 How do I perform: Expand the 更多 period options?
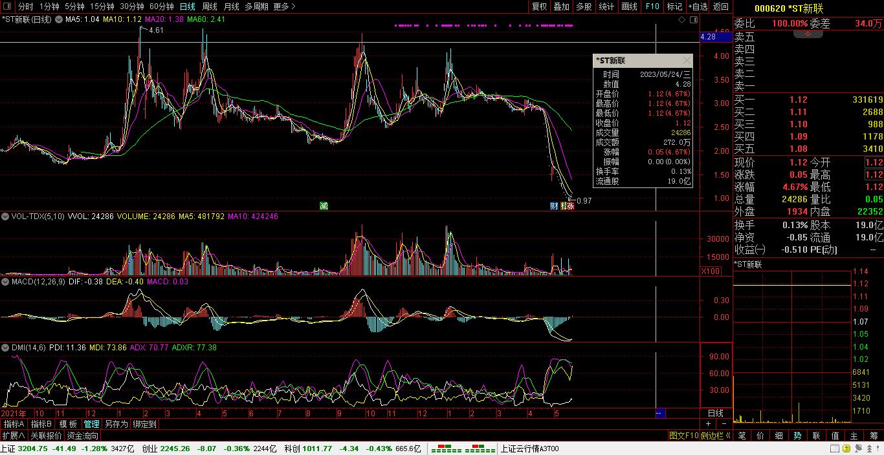(284, 6)
